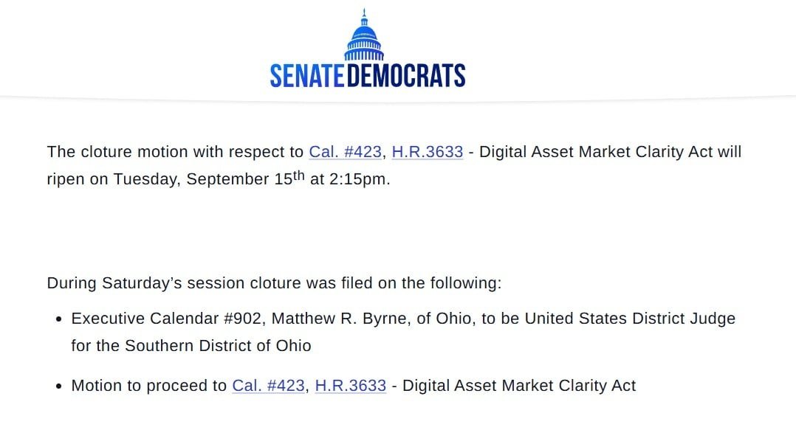Click the horizontal divider below the header logo

[x=398, y=97]
